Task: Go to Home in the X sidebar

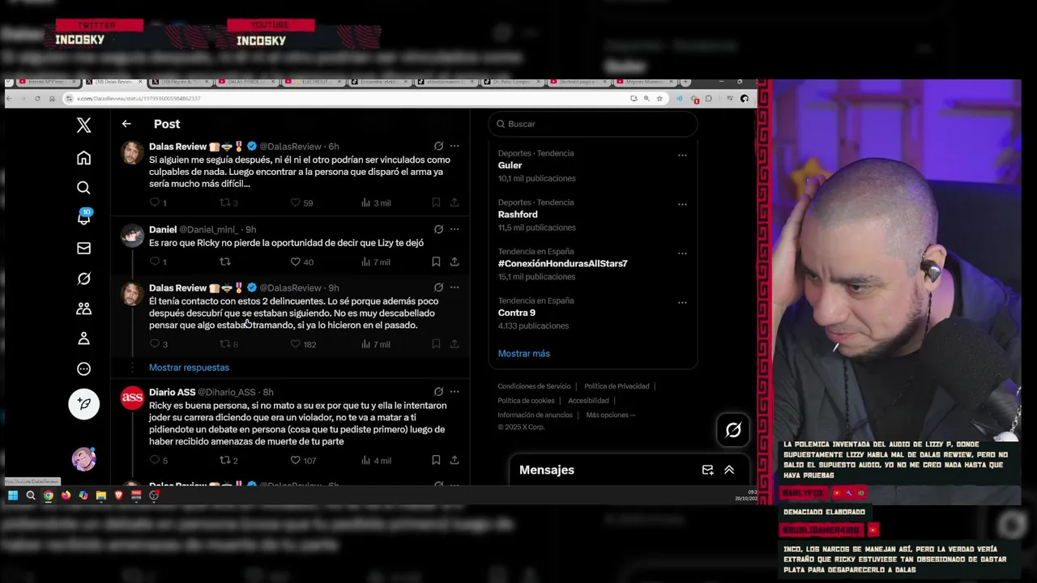Action: point(83,157)
